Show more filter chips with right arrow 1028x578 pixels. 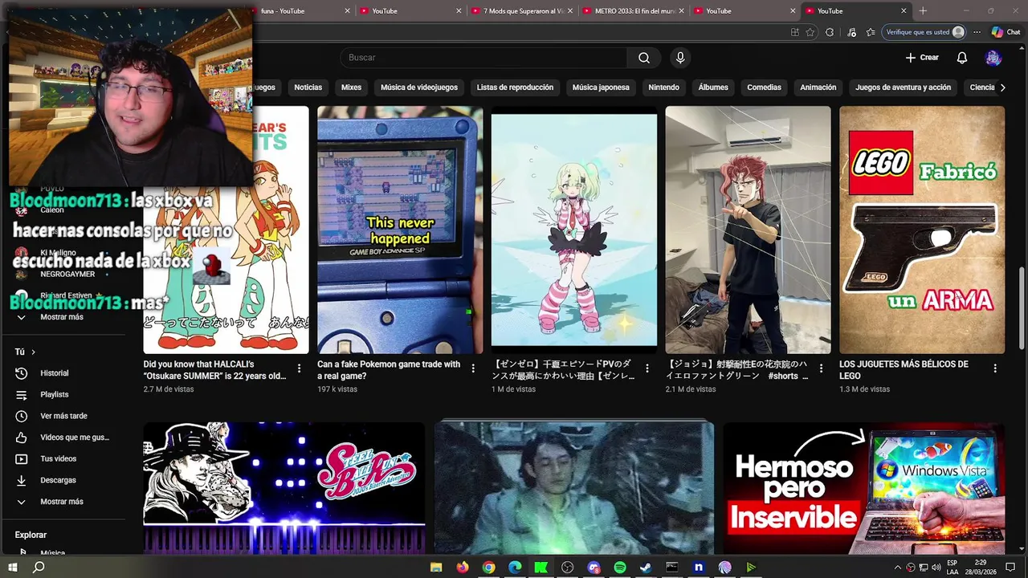coord(1002,88)
